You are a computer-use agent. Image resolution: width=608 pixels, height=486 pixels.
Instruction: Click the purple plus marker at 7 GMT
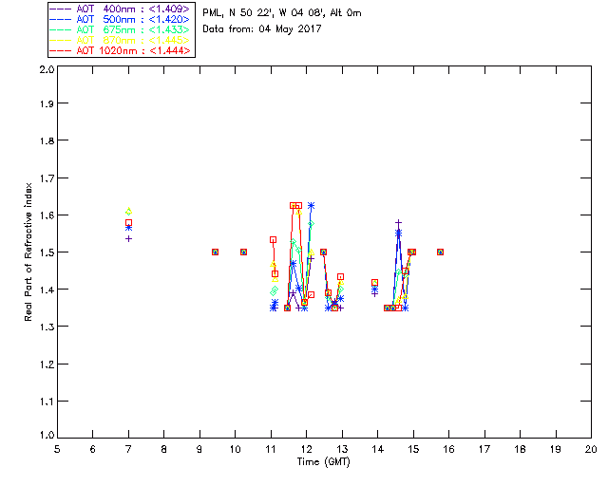[129, 239]
